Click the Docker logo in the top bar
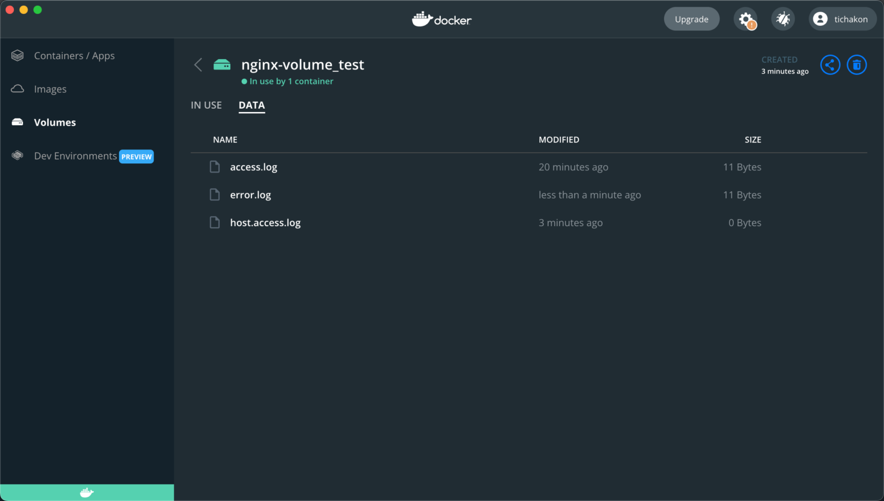This screenshot has height=501, width=884. coord(442,18)
